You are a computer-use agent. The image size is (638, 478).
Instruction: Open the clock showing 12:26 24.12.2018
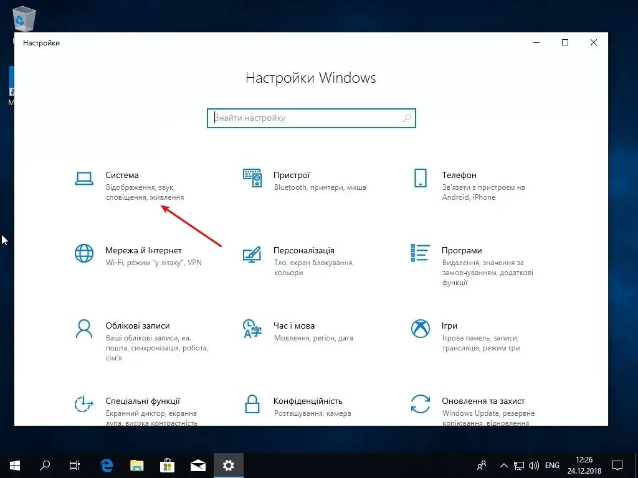click(x=584, y=466)
